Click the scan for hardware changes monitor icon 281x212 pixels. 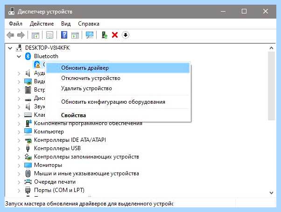[90, 35]
